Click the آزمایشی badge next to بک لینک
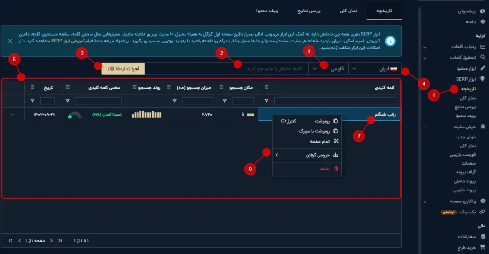The image size is (489, 254). click(x=448, y=212)
